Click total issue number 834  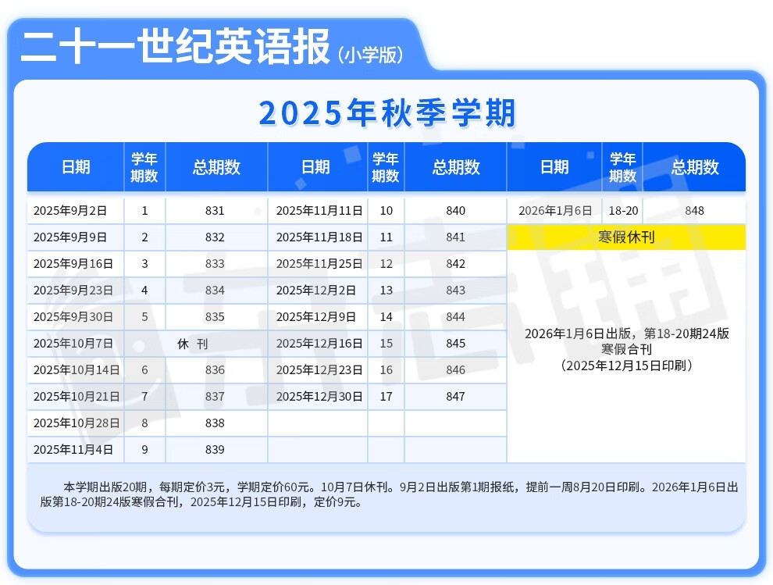tap(215, 291)
